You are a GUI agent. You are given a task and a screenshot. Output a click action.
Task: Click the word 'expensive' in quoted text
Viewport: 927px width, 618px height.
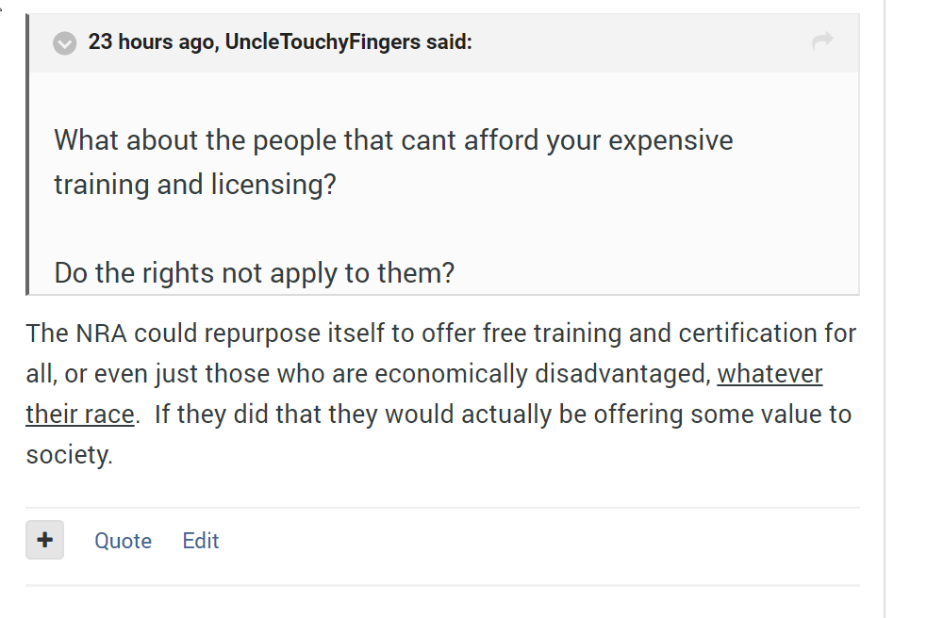pyautogui.click(x=670, y=140)
